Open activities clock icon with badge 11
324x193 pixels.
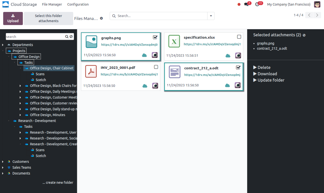click(257, 4)
